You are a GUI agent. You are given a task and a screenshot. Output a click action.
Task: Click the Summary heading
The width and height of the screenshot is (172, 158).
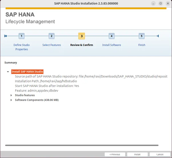click(x=11, y=62)
